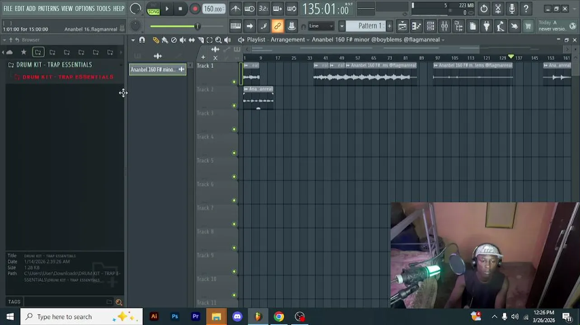
Task: Open playlist options menu arrow
Action: [x=133, y=40]
